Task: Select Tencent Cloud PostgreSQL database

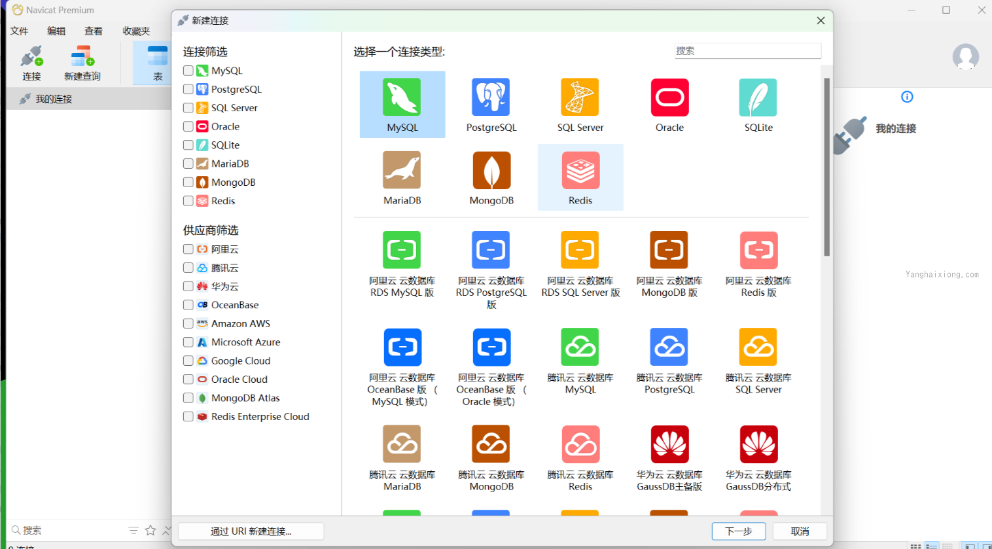Action: (669, 347)
